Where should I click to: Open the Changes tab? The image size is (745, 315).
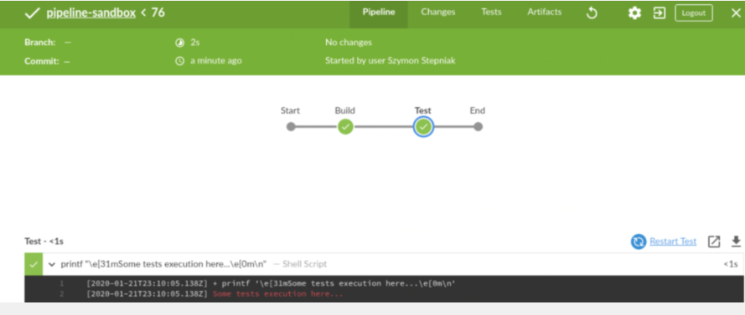437,13
